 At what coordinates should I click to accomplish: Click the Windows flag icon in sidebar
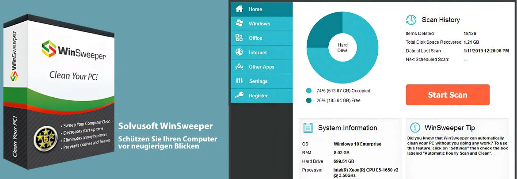point(239,23)
